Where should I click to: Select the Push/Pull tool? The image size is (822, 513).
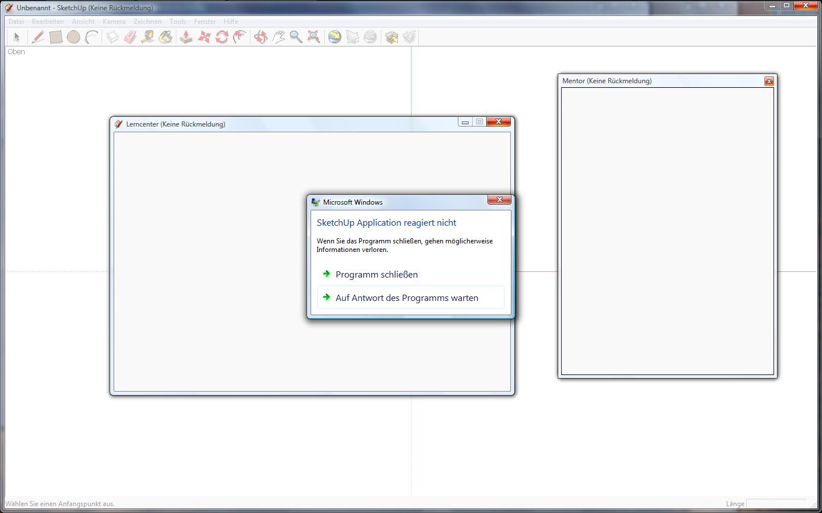coord(186,37)
